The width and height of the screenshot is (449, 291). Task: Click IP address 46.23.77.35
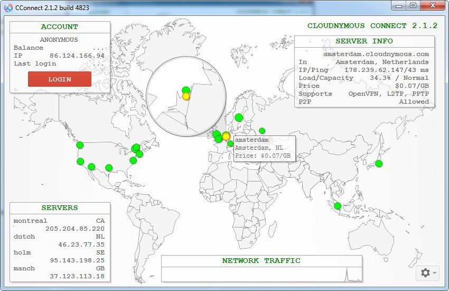81,244
